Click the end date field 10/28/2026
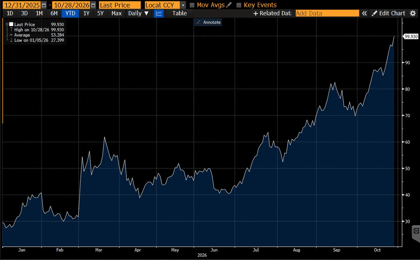 coord(71,5)
